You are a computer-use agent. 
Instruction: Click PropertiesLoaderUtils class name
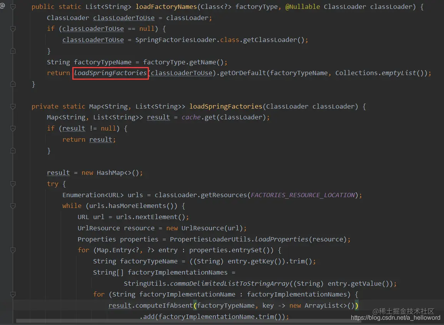pos(210,240)
